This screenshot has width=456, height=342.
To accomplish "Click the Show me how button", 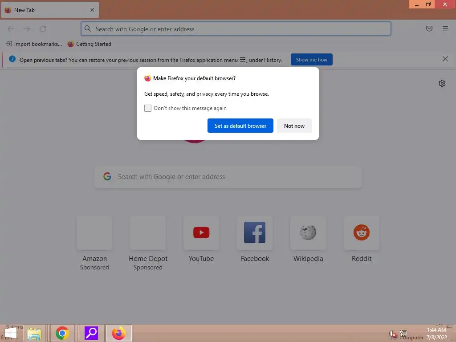I will tap(311, 60).
